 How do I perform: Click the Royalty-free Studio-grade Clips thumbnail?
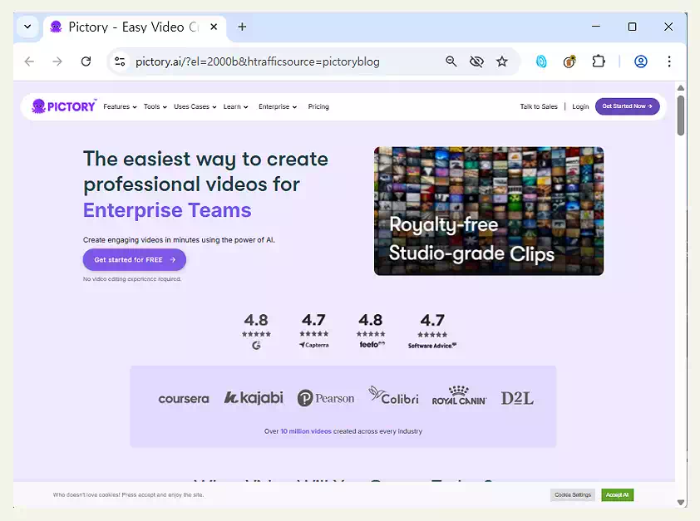click(488, 211)
